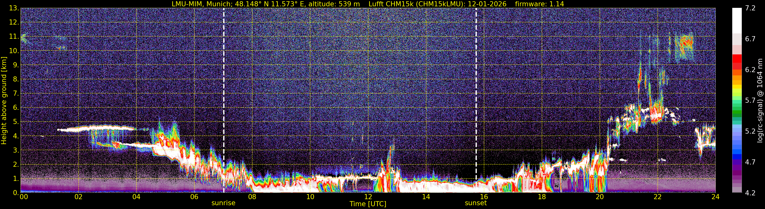This screenshot has height=209, width=765.
Task: Click the sunrise dashed vertical marker line
Action: click(224, 100)
